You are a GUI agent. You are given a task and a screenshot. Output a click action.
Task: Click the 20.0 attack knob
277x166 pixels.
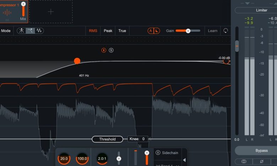(x=64, y=159)
